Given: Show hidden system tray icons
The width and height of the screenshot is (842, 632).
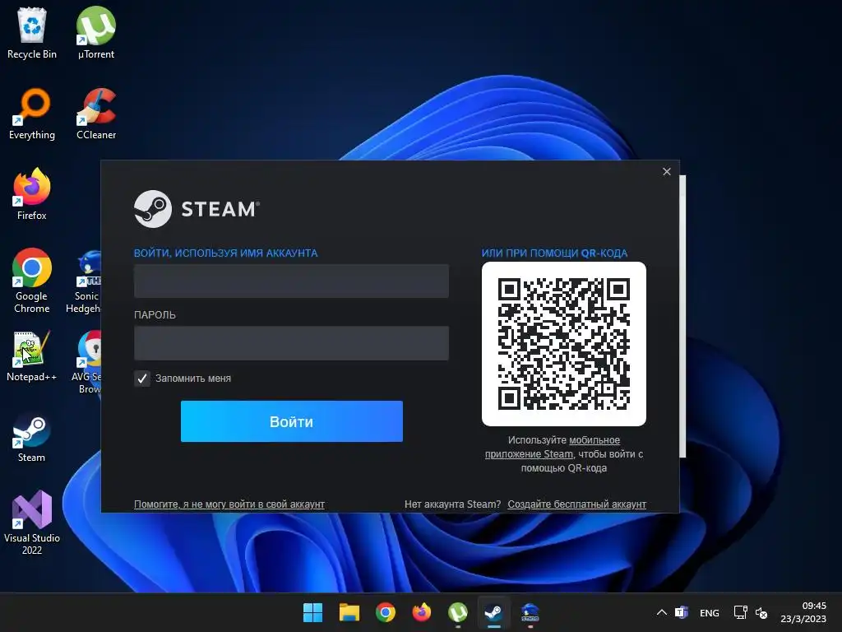Looking at the screenshot, I should click(x=662, y=612).
